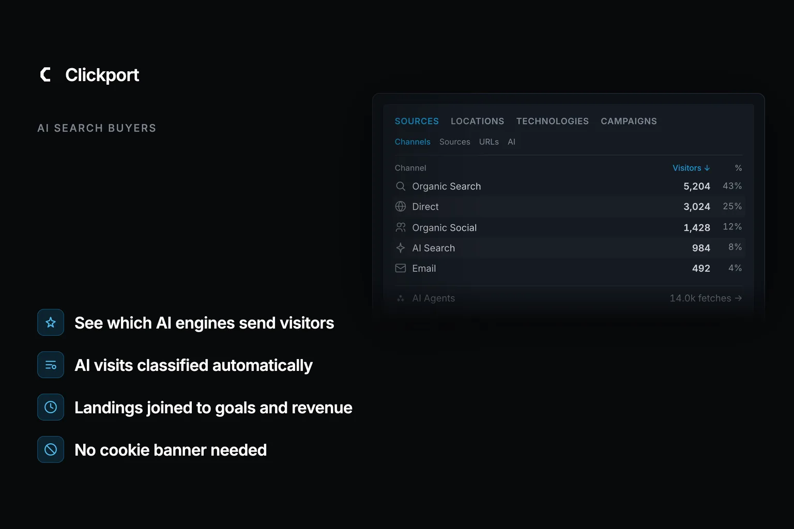Image resolution: width=794 pixels, height=529 pixels.
Task: Click the 492 visitors value
Action: pyautogui.click(x=701, y=268)
